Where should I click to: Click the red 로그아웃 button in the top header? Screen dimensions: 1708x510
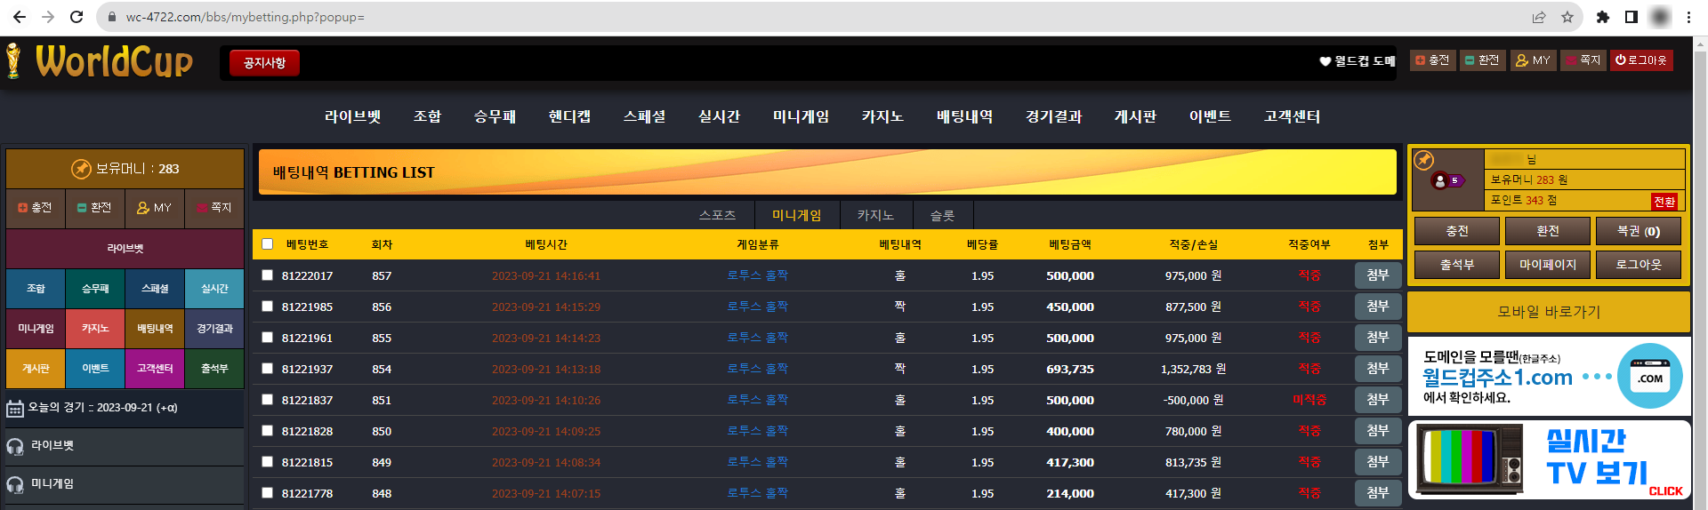click(x=1640, y=60)
